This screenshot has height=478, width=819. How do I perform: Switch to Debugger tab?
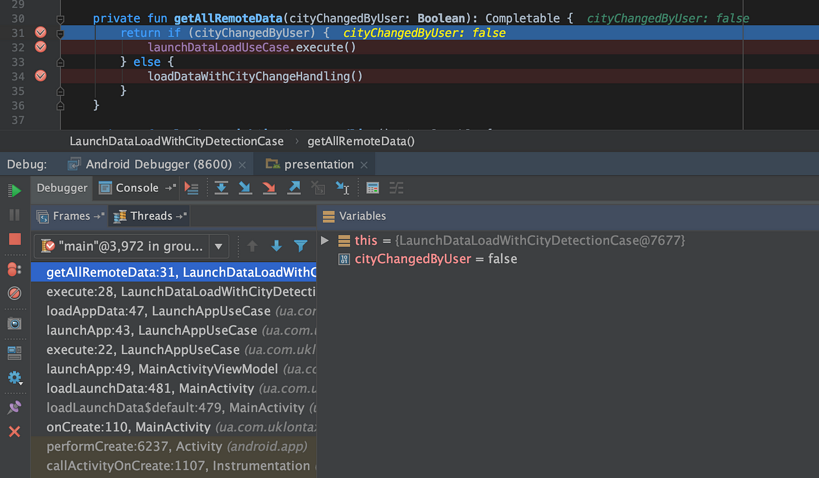tap(62, 188)
